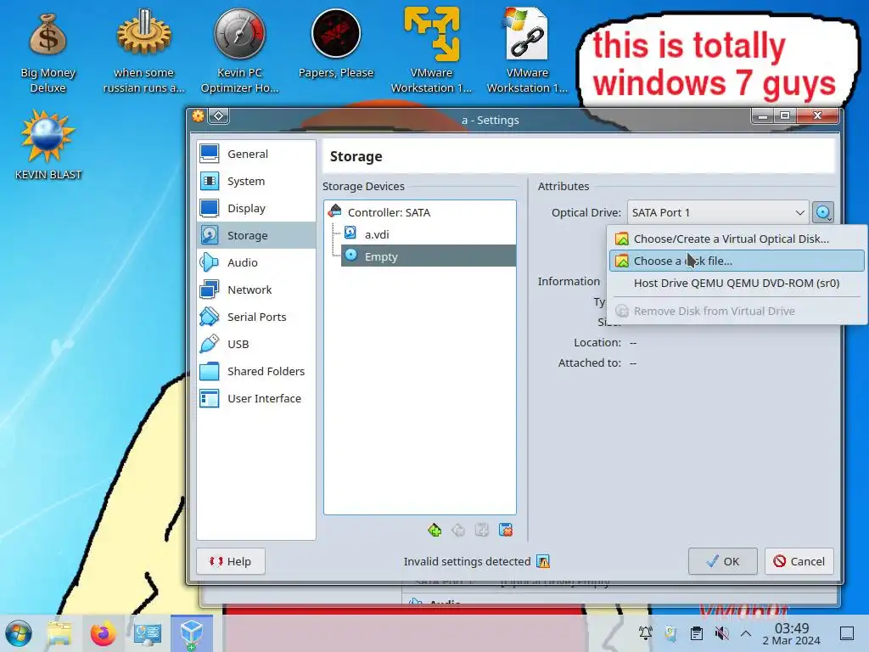The width and height of the screenshot is (869, 652).
Task: Open the first VMware Workstation desktop icon with arrows
Action: pos(431,51)
